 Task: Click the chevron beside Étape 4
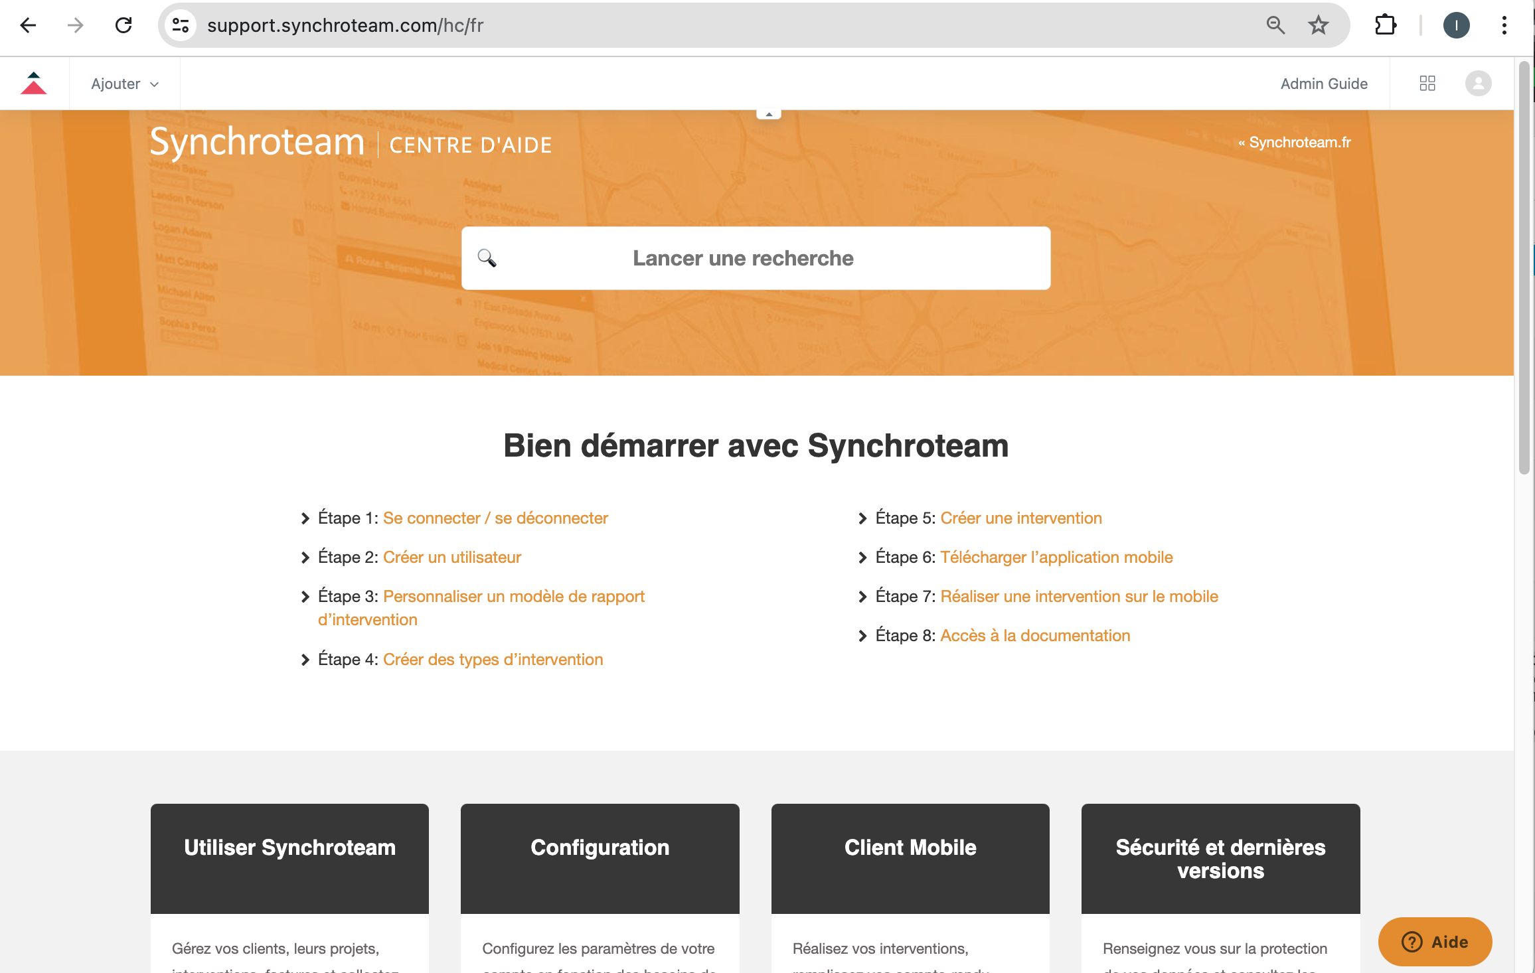click(305, 660)
